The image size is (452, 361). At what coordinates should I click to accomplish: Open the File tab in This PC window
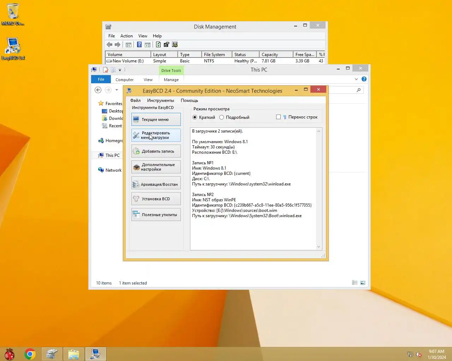pyautogui.click(x=101, y=79)
